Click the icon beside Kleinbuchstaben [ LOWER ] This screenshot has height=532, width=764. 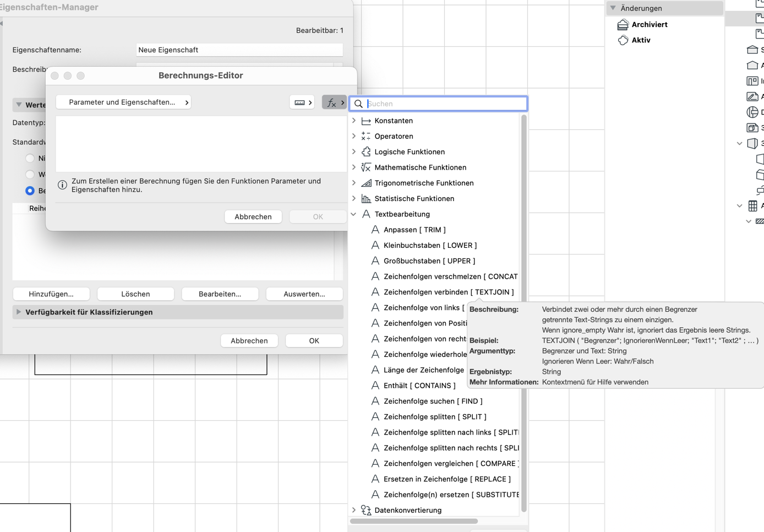click(x=375, y=245)
